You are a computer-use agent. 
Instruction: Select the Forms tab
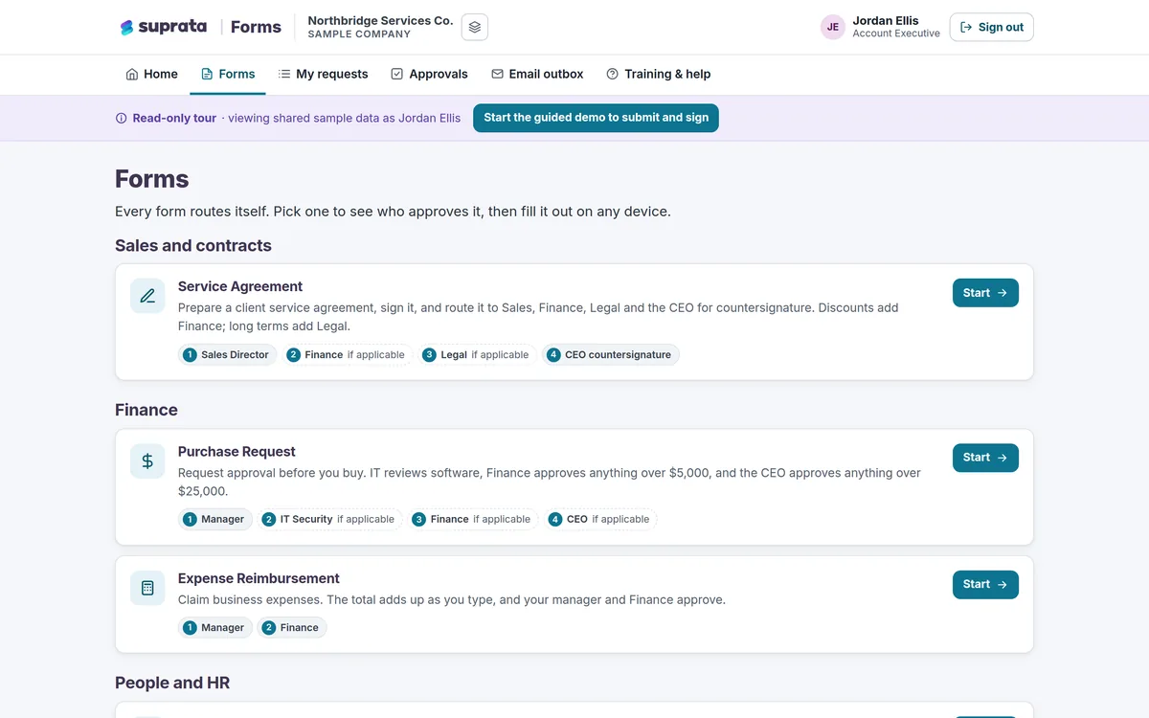point(228,74)
